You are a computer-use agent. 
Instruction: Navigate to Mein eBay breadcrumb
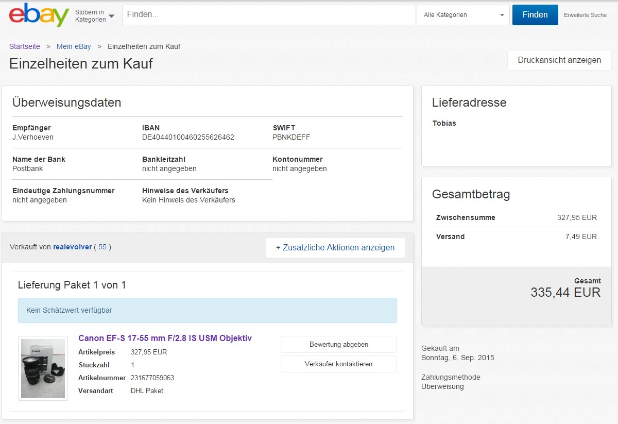point(74,46)
